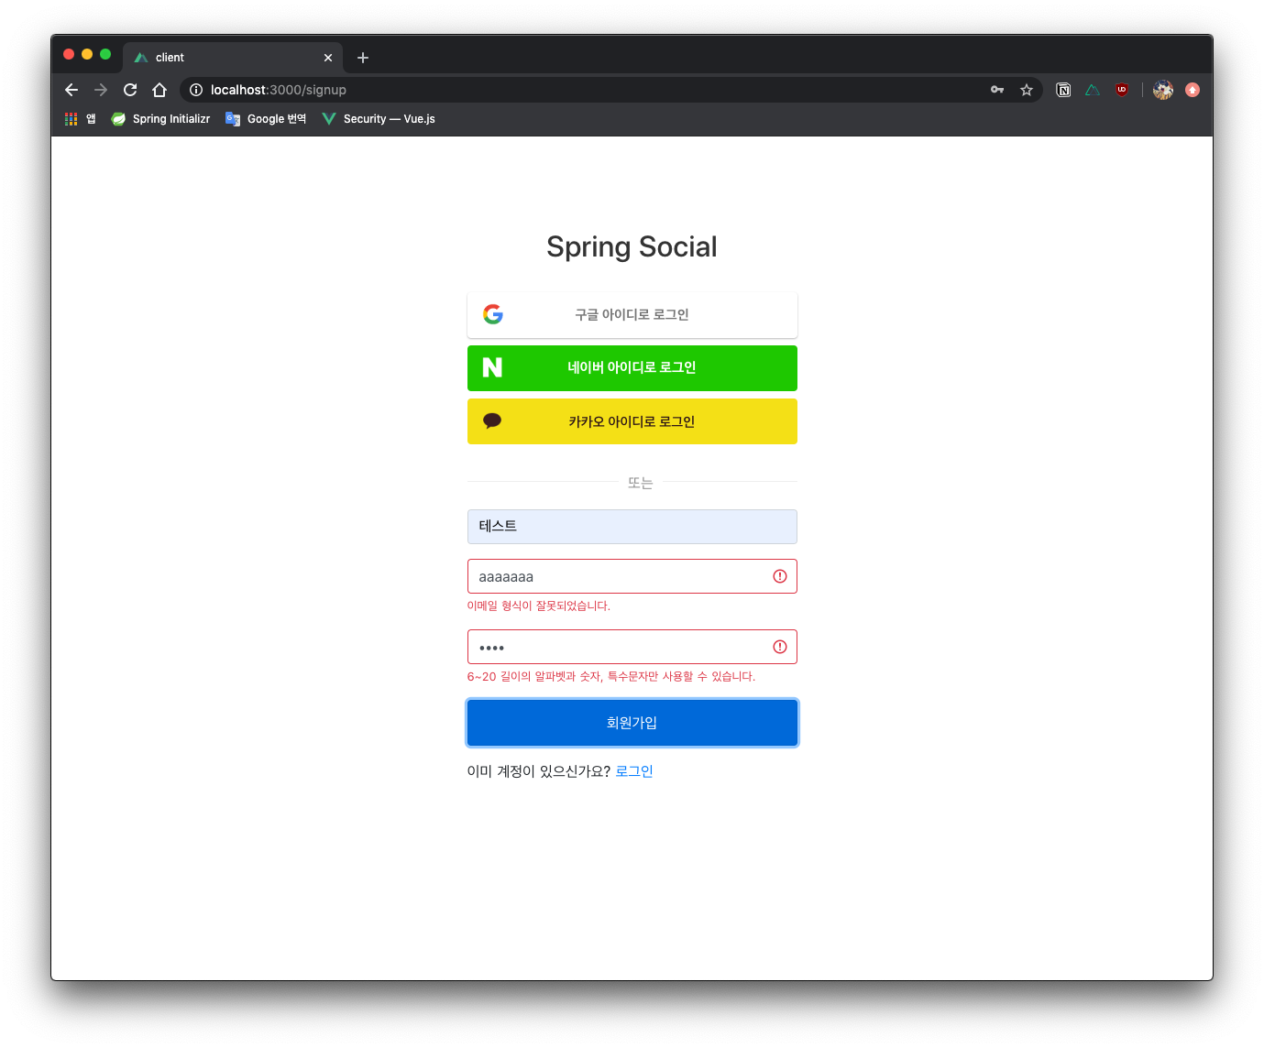The height and width of the screenshot is (1048, 1264).
Task: Focus the password input field
Action: pos(632,647)
